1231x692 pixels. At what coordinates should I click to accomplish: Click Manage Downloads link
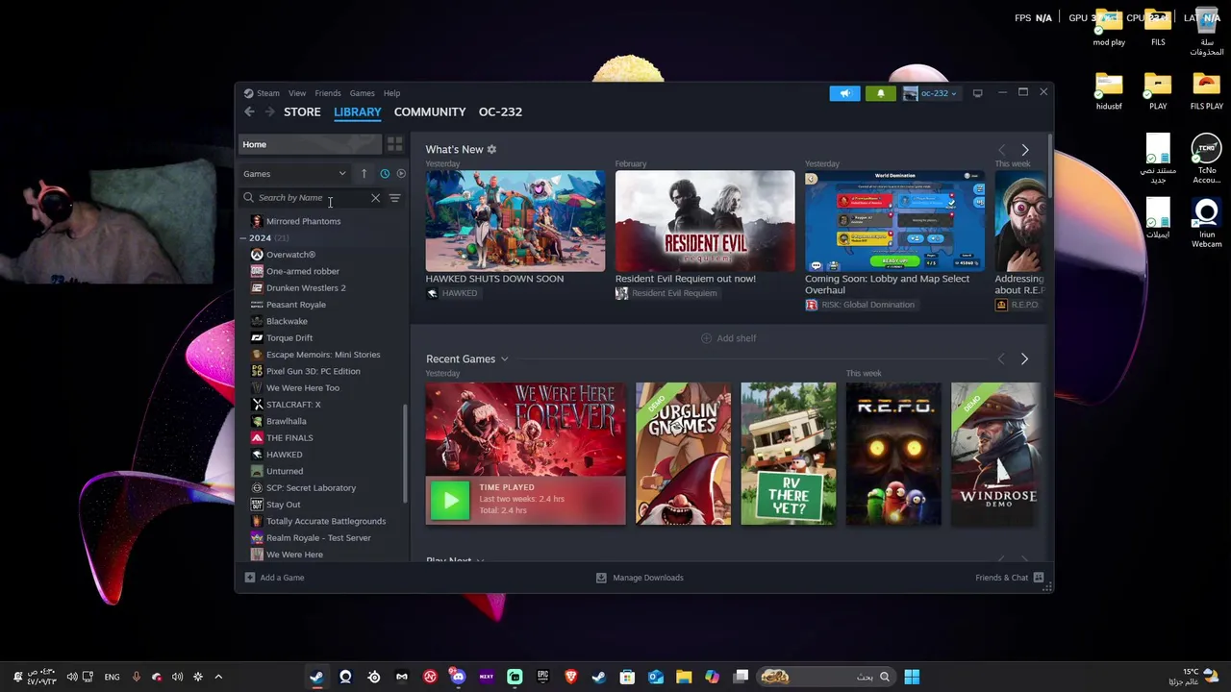(648, 578)
